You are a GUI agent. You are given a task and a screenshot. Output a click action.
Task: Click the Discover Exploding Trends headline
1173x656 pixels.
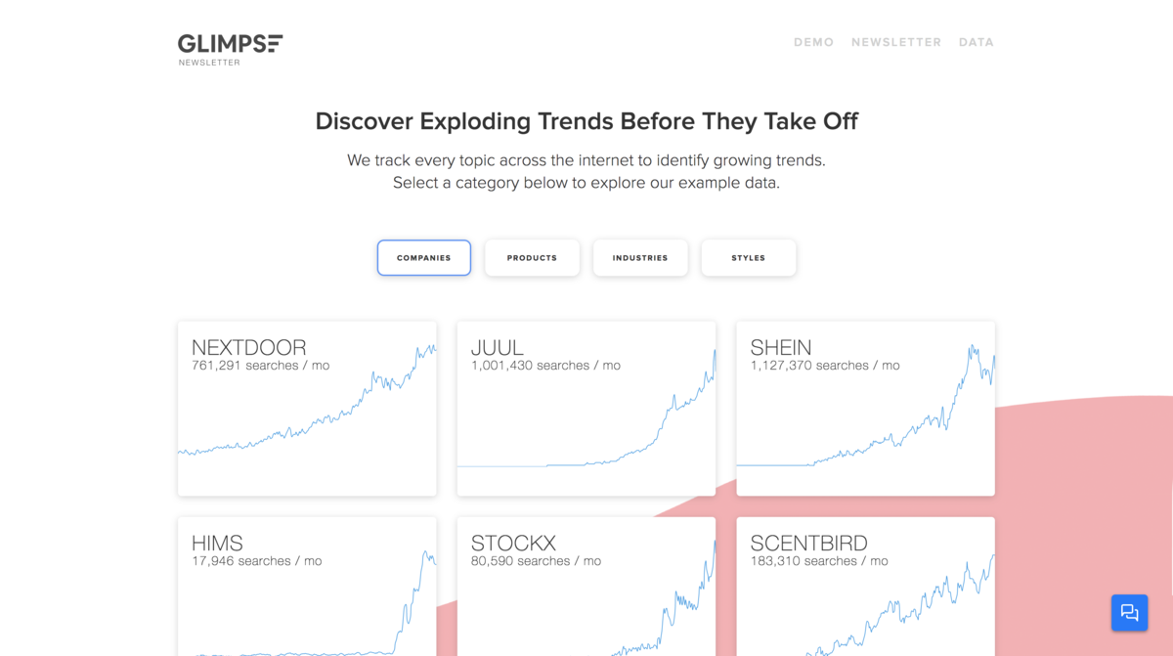click(x=586, y=121)
